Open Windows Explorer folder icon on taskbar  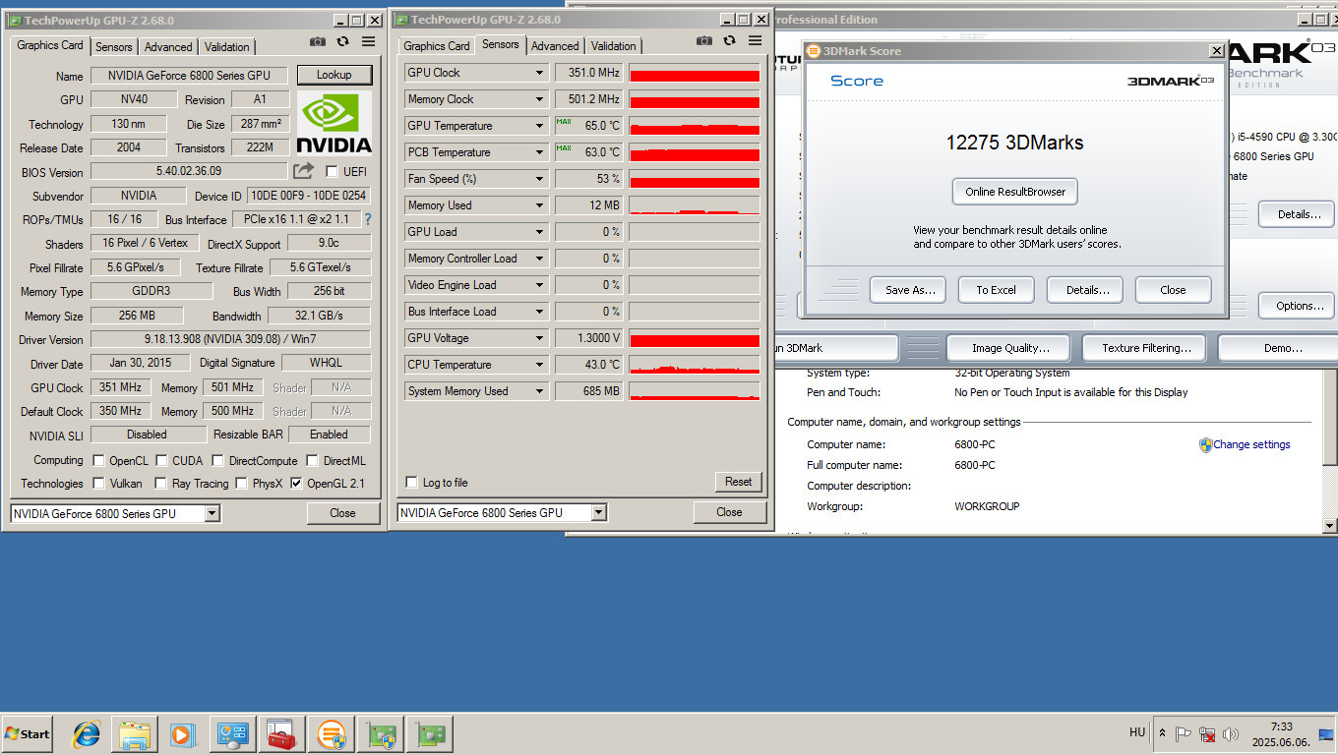tap(135, 734)
